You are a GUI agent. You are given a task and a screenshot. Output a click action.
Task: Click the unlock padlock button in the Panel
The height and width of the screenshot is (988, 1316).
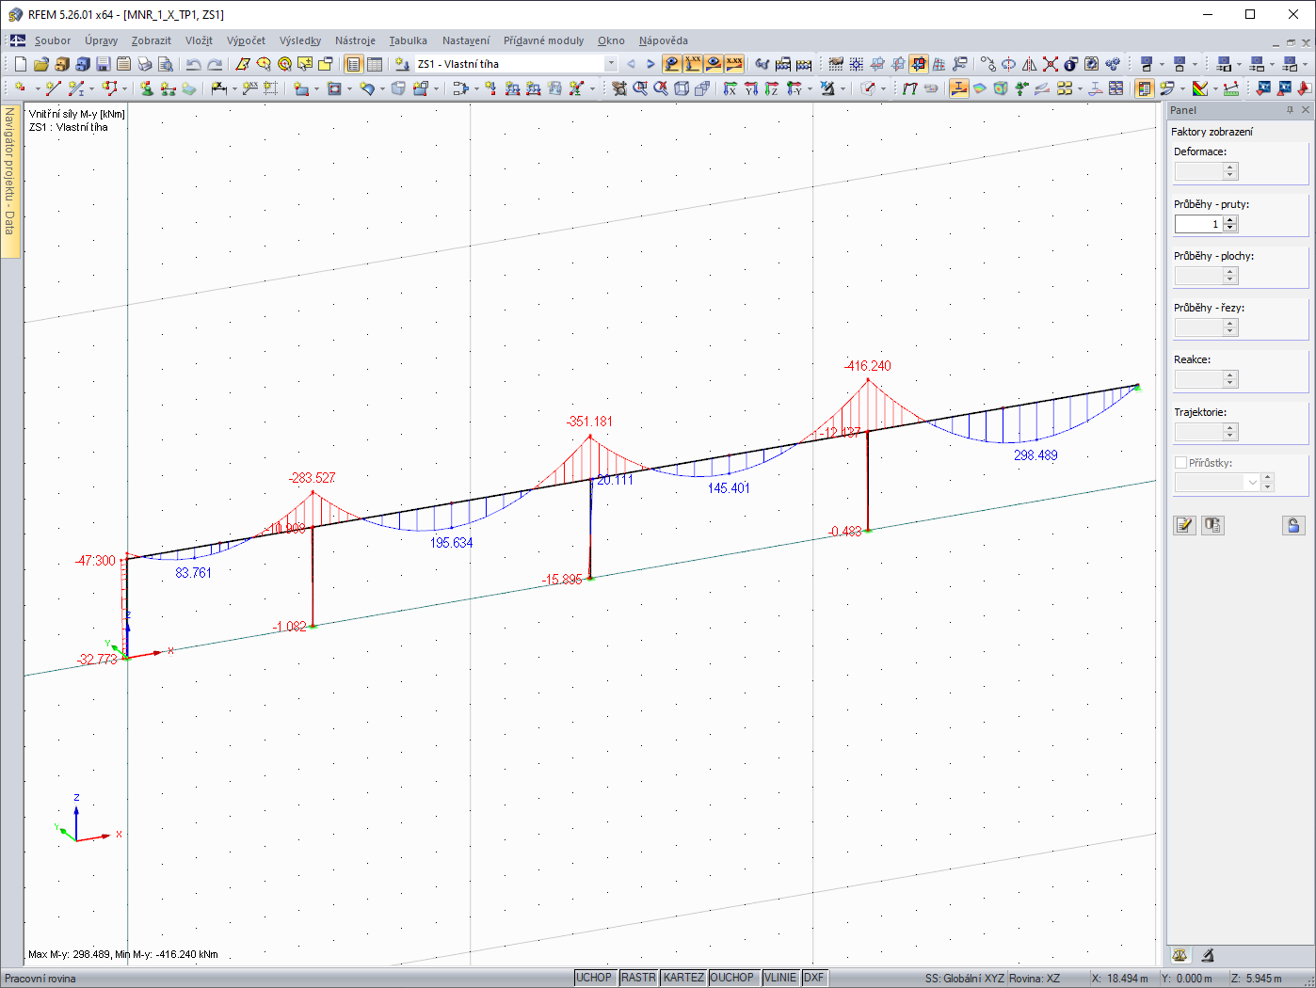[1293, 525]
